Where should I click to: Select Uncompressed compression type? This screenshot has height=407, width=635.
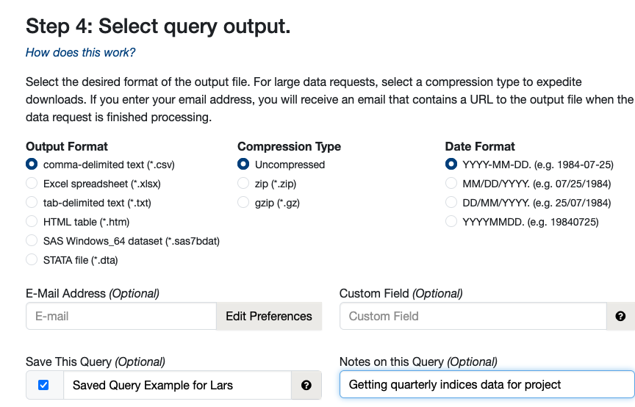pyautogui.click(x=243, y=165)
